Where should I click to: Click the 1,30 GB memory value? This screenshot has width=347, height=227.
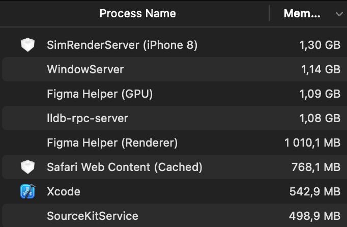coord(320,45)
